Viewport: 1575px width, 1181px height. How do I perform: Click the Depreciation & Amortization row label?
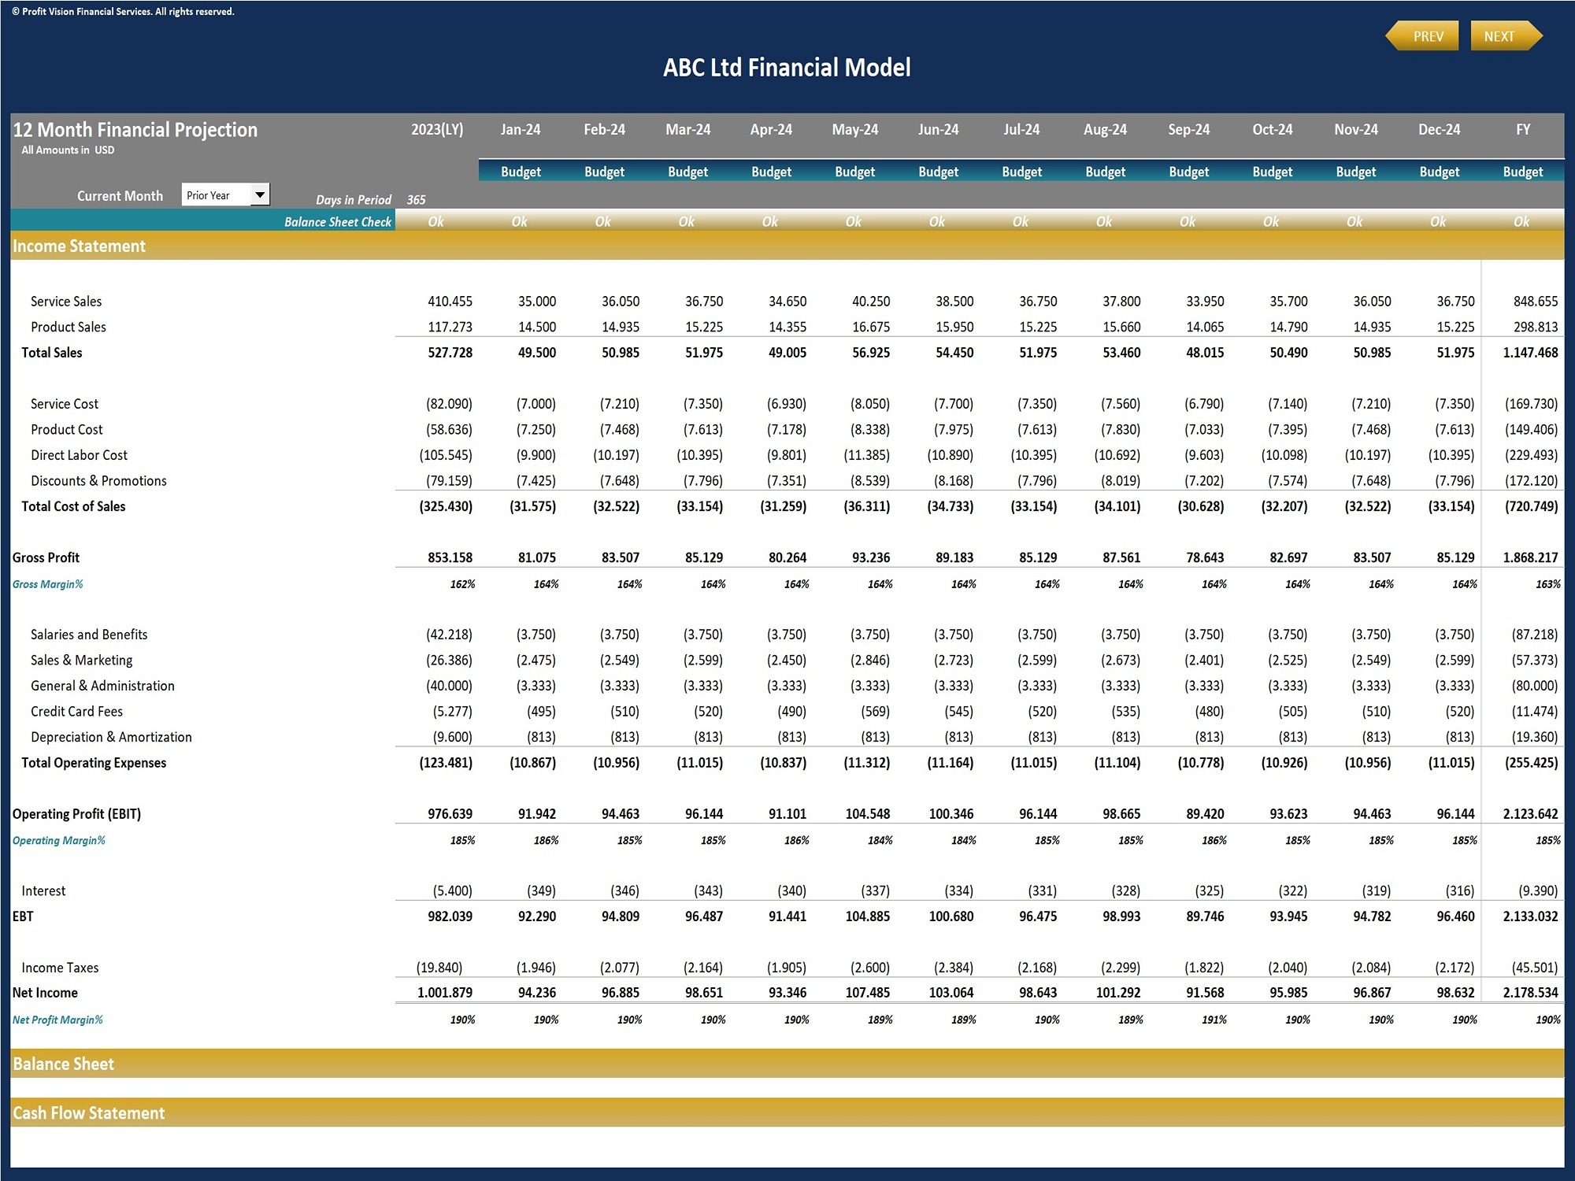pos(111,737)
